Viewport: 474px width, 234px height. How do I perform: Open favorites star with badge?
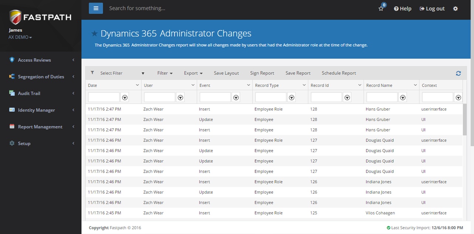[x=381, y=8]
